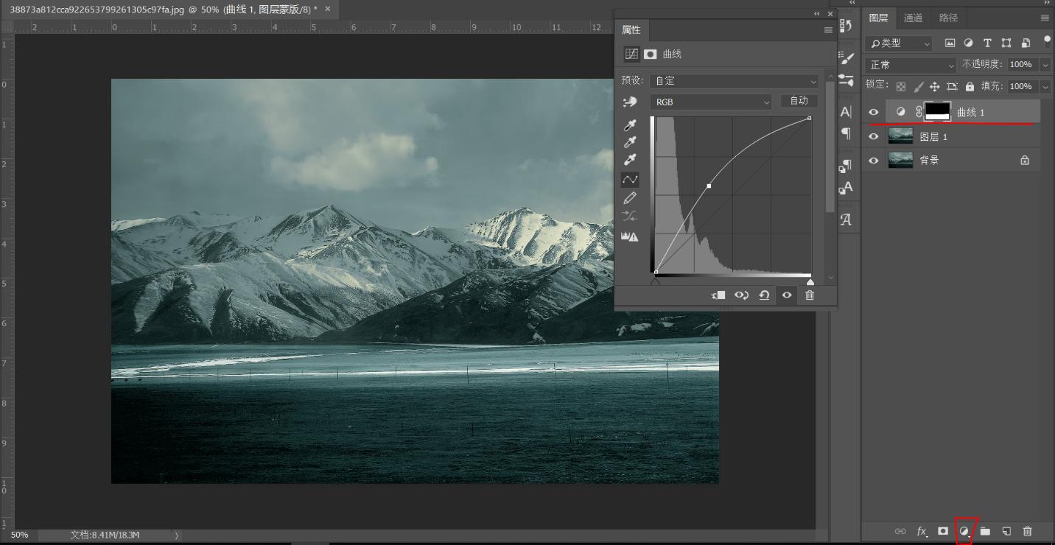Click the 曲线 1 layer mask thumbnail
The image size is (1055, 545).
coord(937,111)
